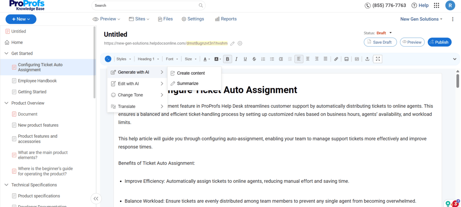Open Edit with AI submenu

pyautogui.click(x=137, y=83)
